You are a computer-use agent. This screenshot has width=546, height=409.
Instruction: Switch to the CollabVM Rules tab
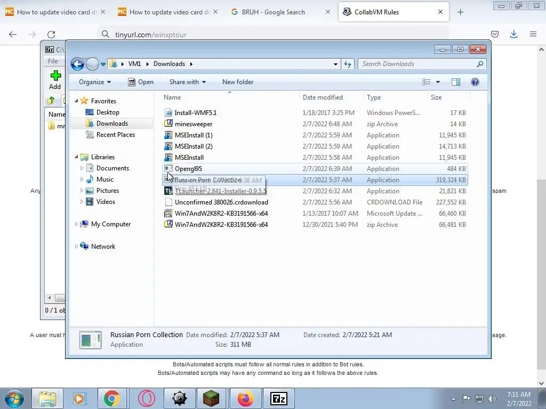click(x=394, y=12)
